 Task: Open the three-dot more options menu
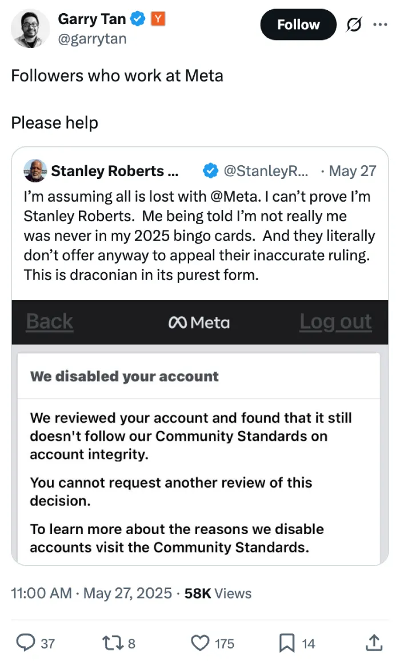click(x=380, y=25)
